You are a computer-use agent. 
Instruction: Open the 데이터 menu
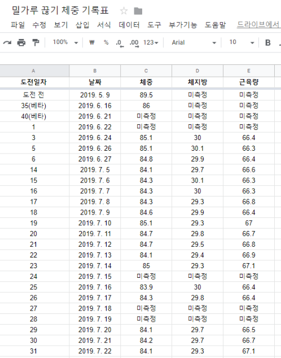129,25
